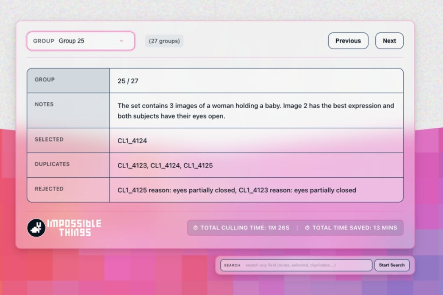
Task: Click the chevron arrow in the Group dropdown
Action: pyautogui.click(x=121, y=41)
